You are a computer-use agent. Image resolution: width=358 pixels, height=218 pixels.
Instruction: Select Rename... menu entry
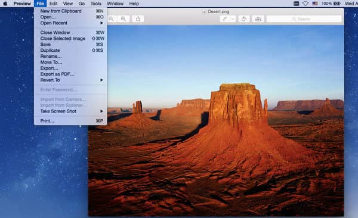coord(70,56)
